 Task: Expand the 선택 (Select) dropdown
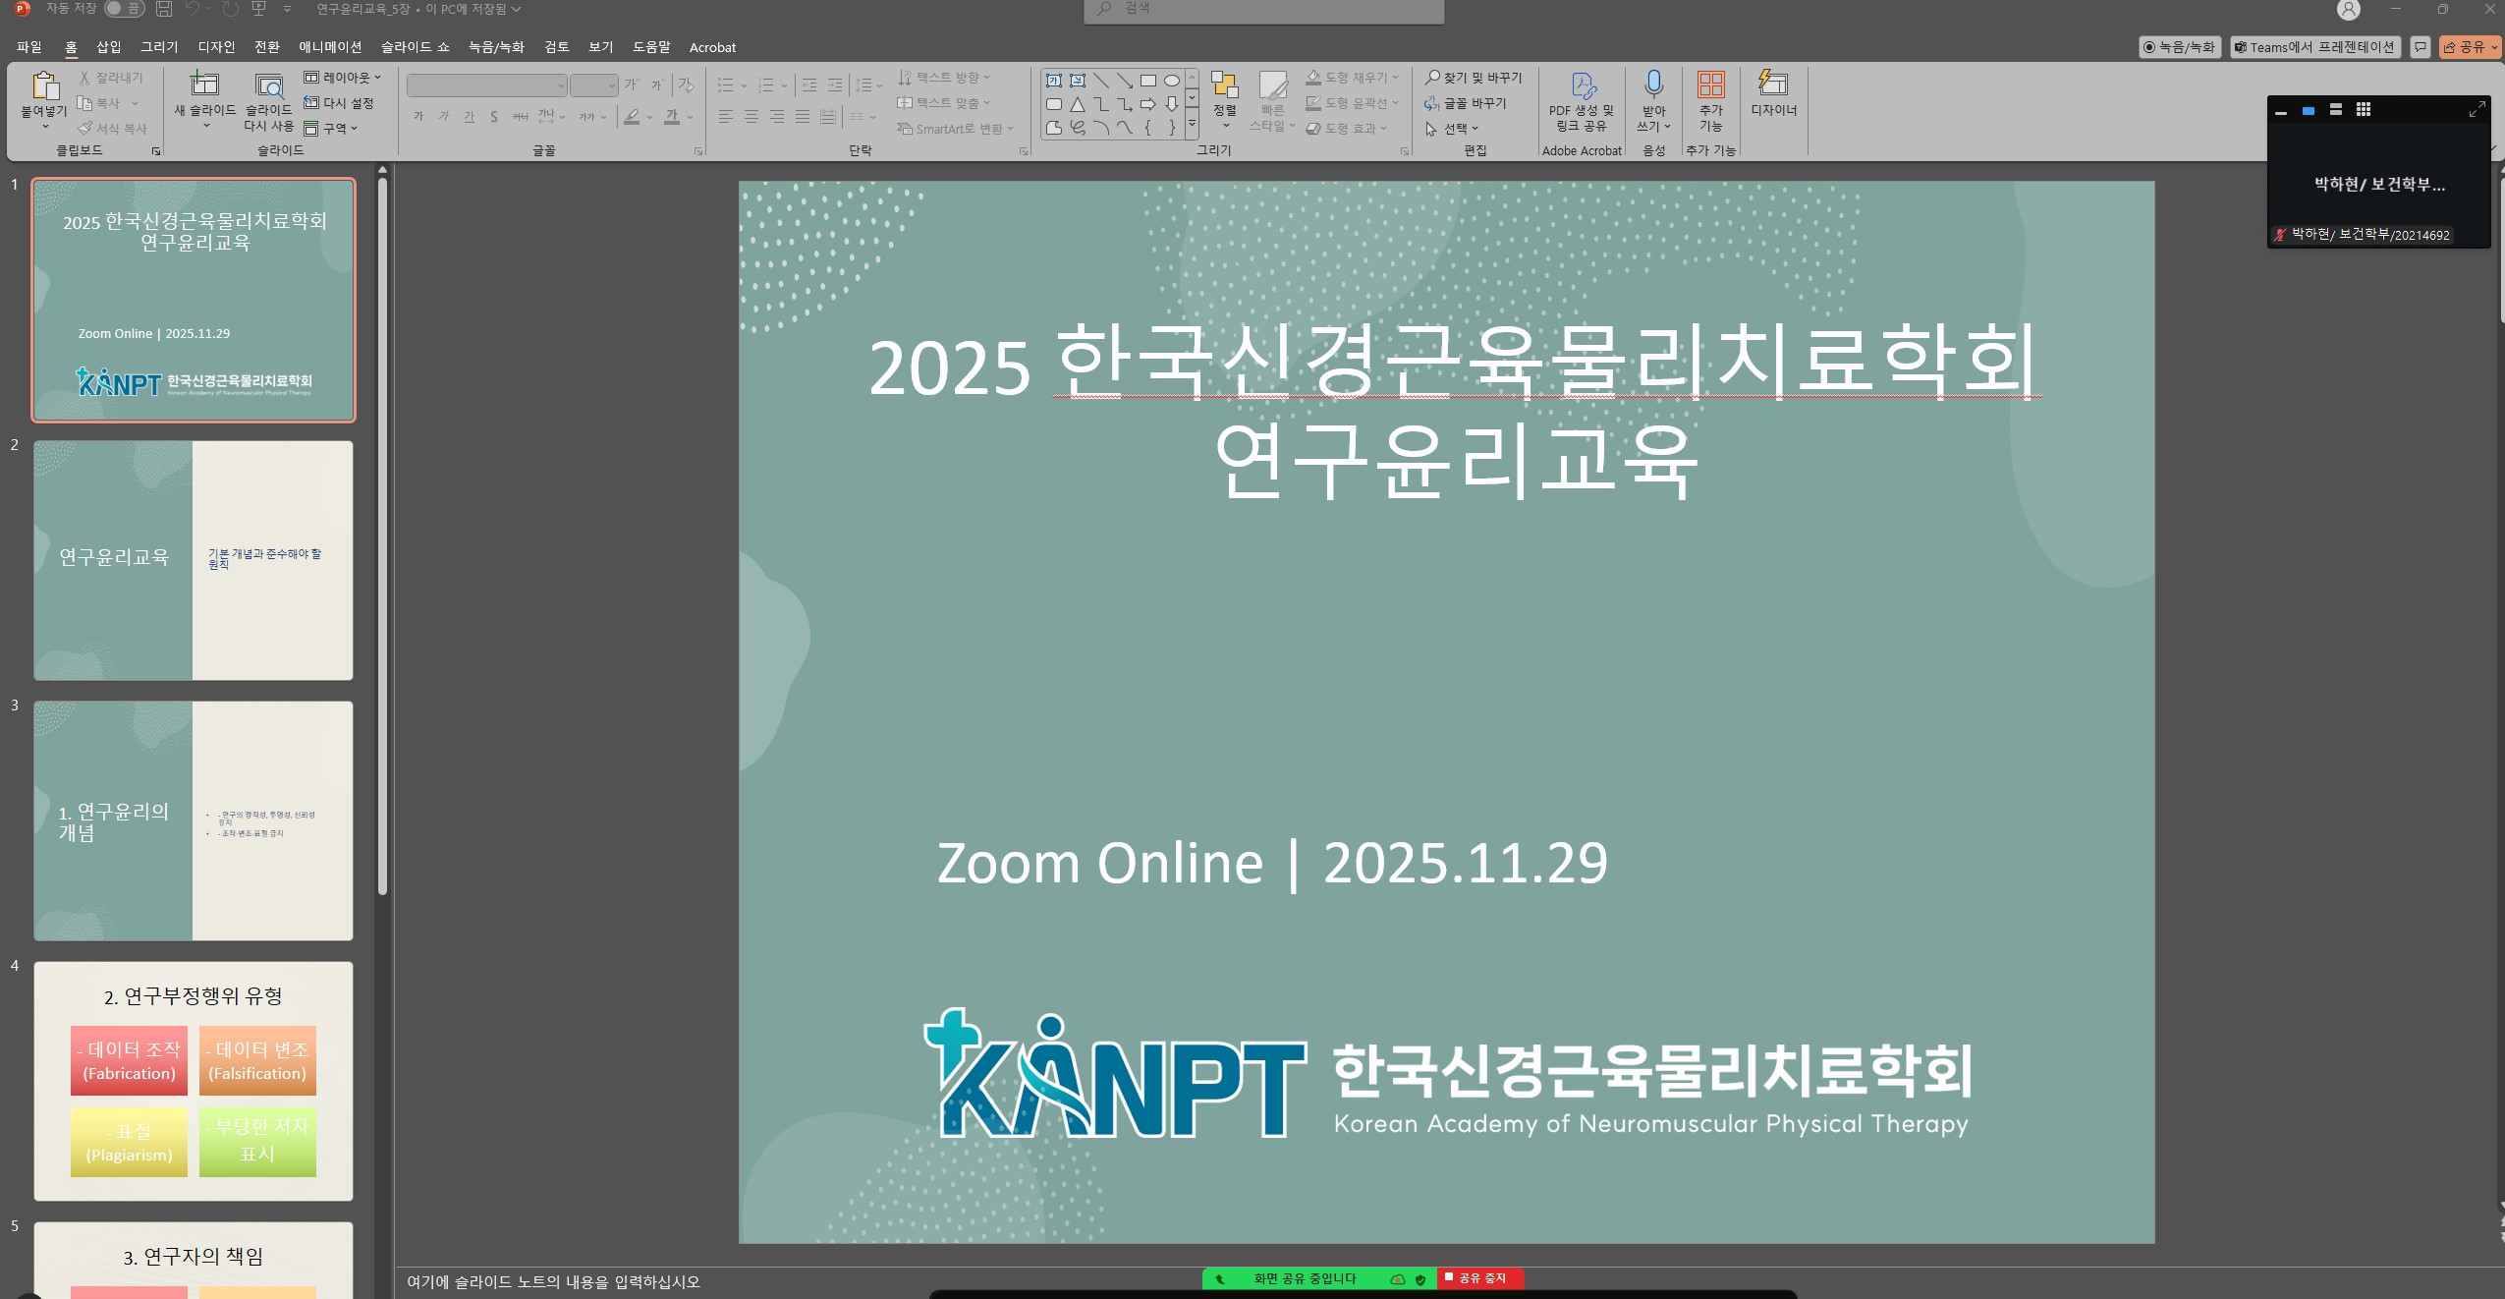[1460, 129]
